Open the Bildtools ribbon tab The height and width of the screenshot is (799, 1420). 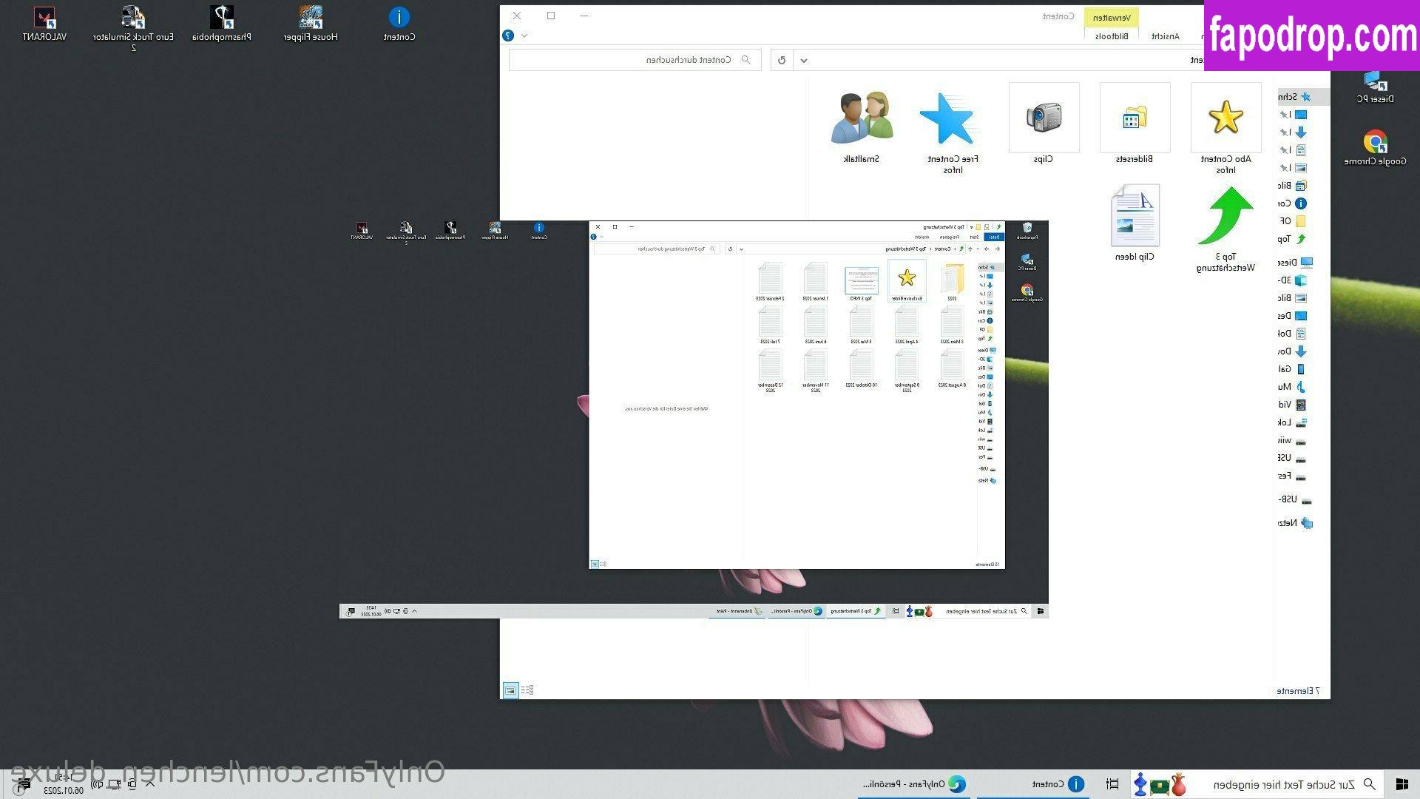(x=1112, y=36)
